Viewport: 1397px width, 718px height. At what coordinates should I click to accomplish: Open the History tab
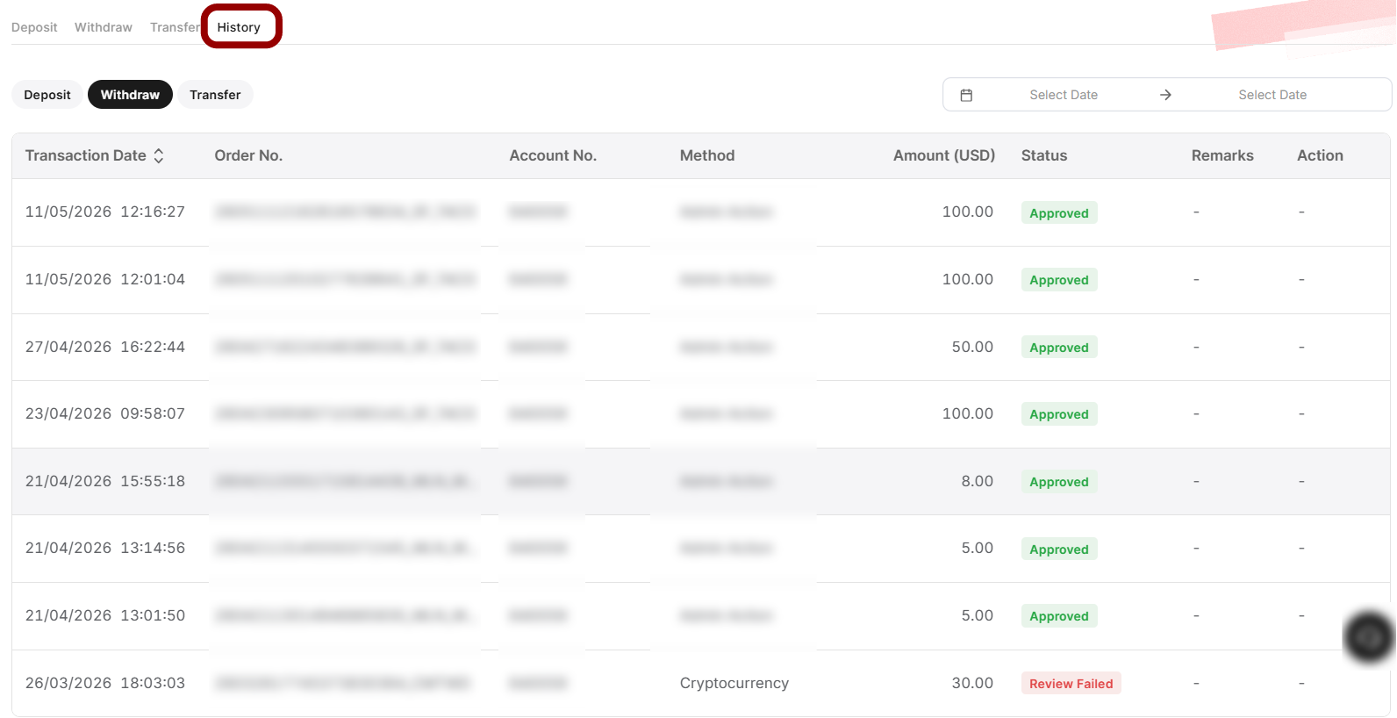(x=239, y=27)
